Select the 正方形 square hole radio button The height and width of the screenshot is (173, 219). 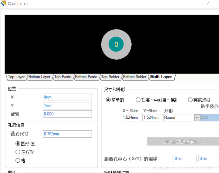pos(18,152)
